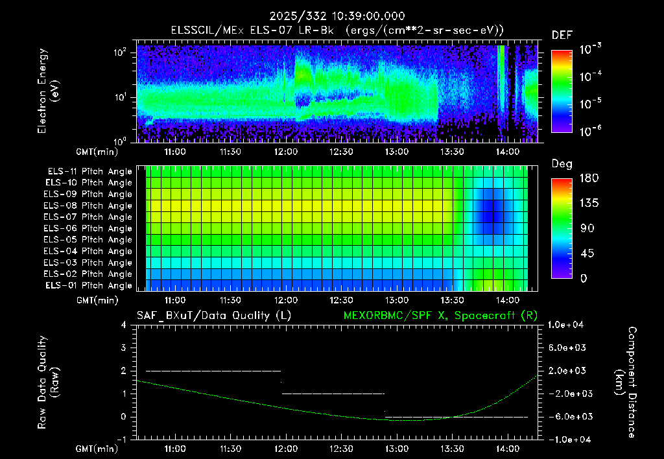Click the 11:00 tick label under the bottom plot
This screenshot has width=664, height=459.
coord(175,449)
